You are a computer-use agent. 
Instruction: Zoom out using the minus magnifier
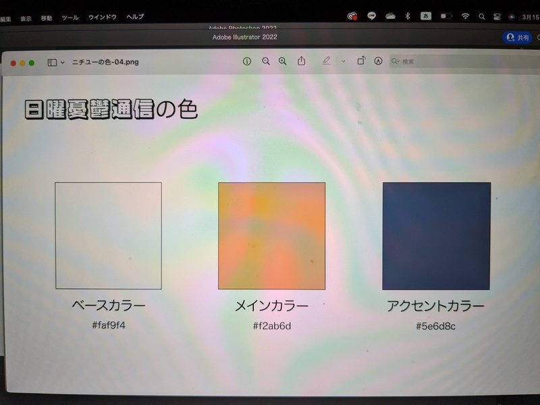pos(265,61)
